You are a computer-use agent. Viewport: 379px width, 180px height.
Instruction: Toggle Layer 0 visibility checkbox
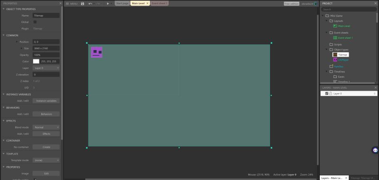click(327, 94)
